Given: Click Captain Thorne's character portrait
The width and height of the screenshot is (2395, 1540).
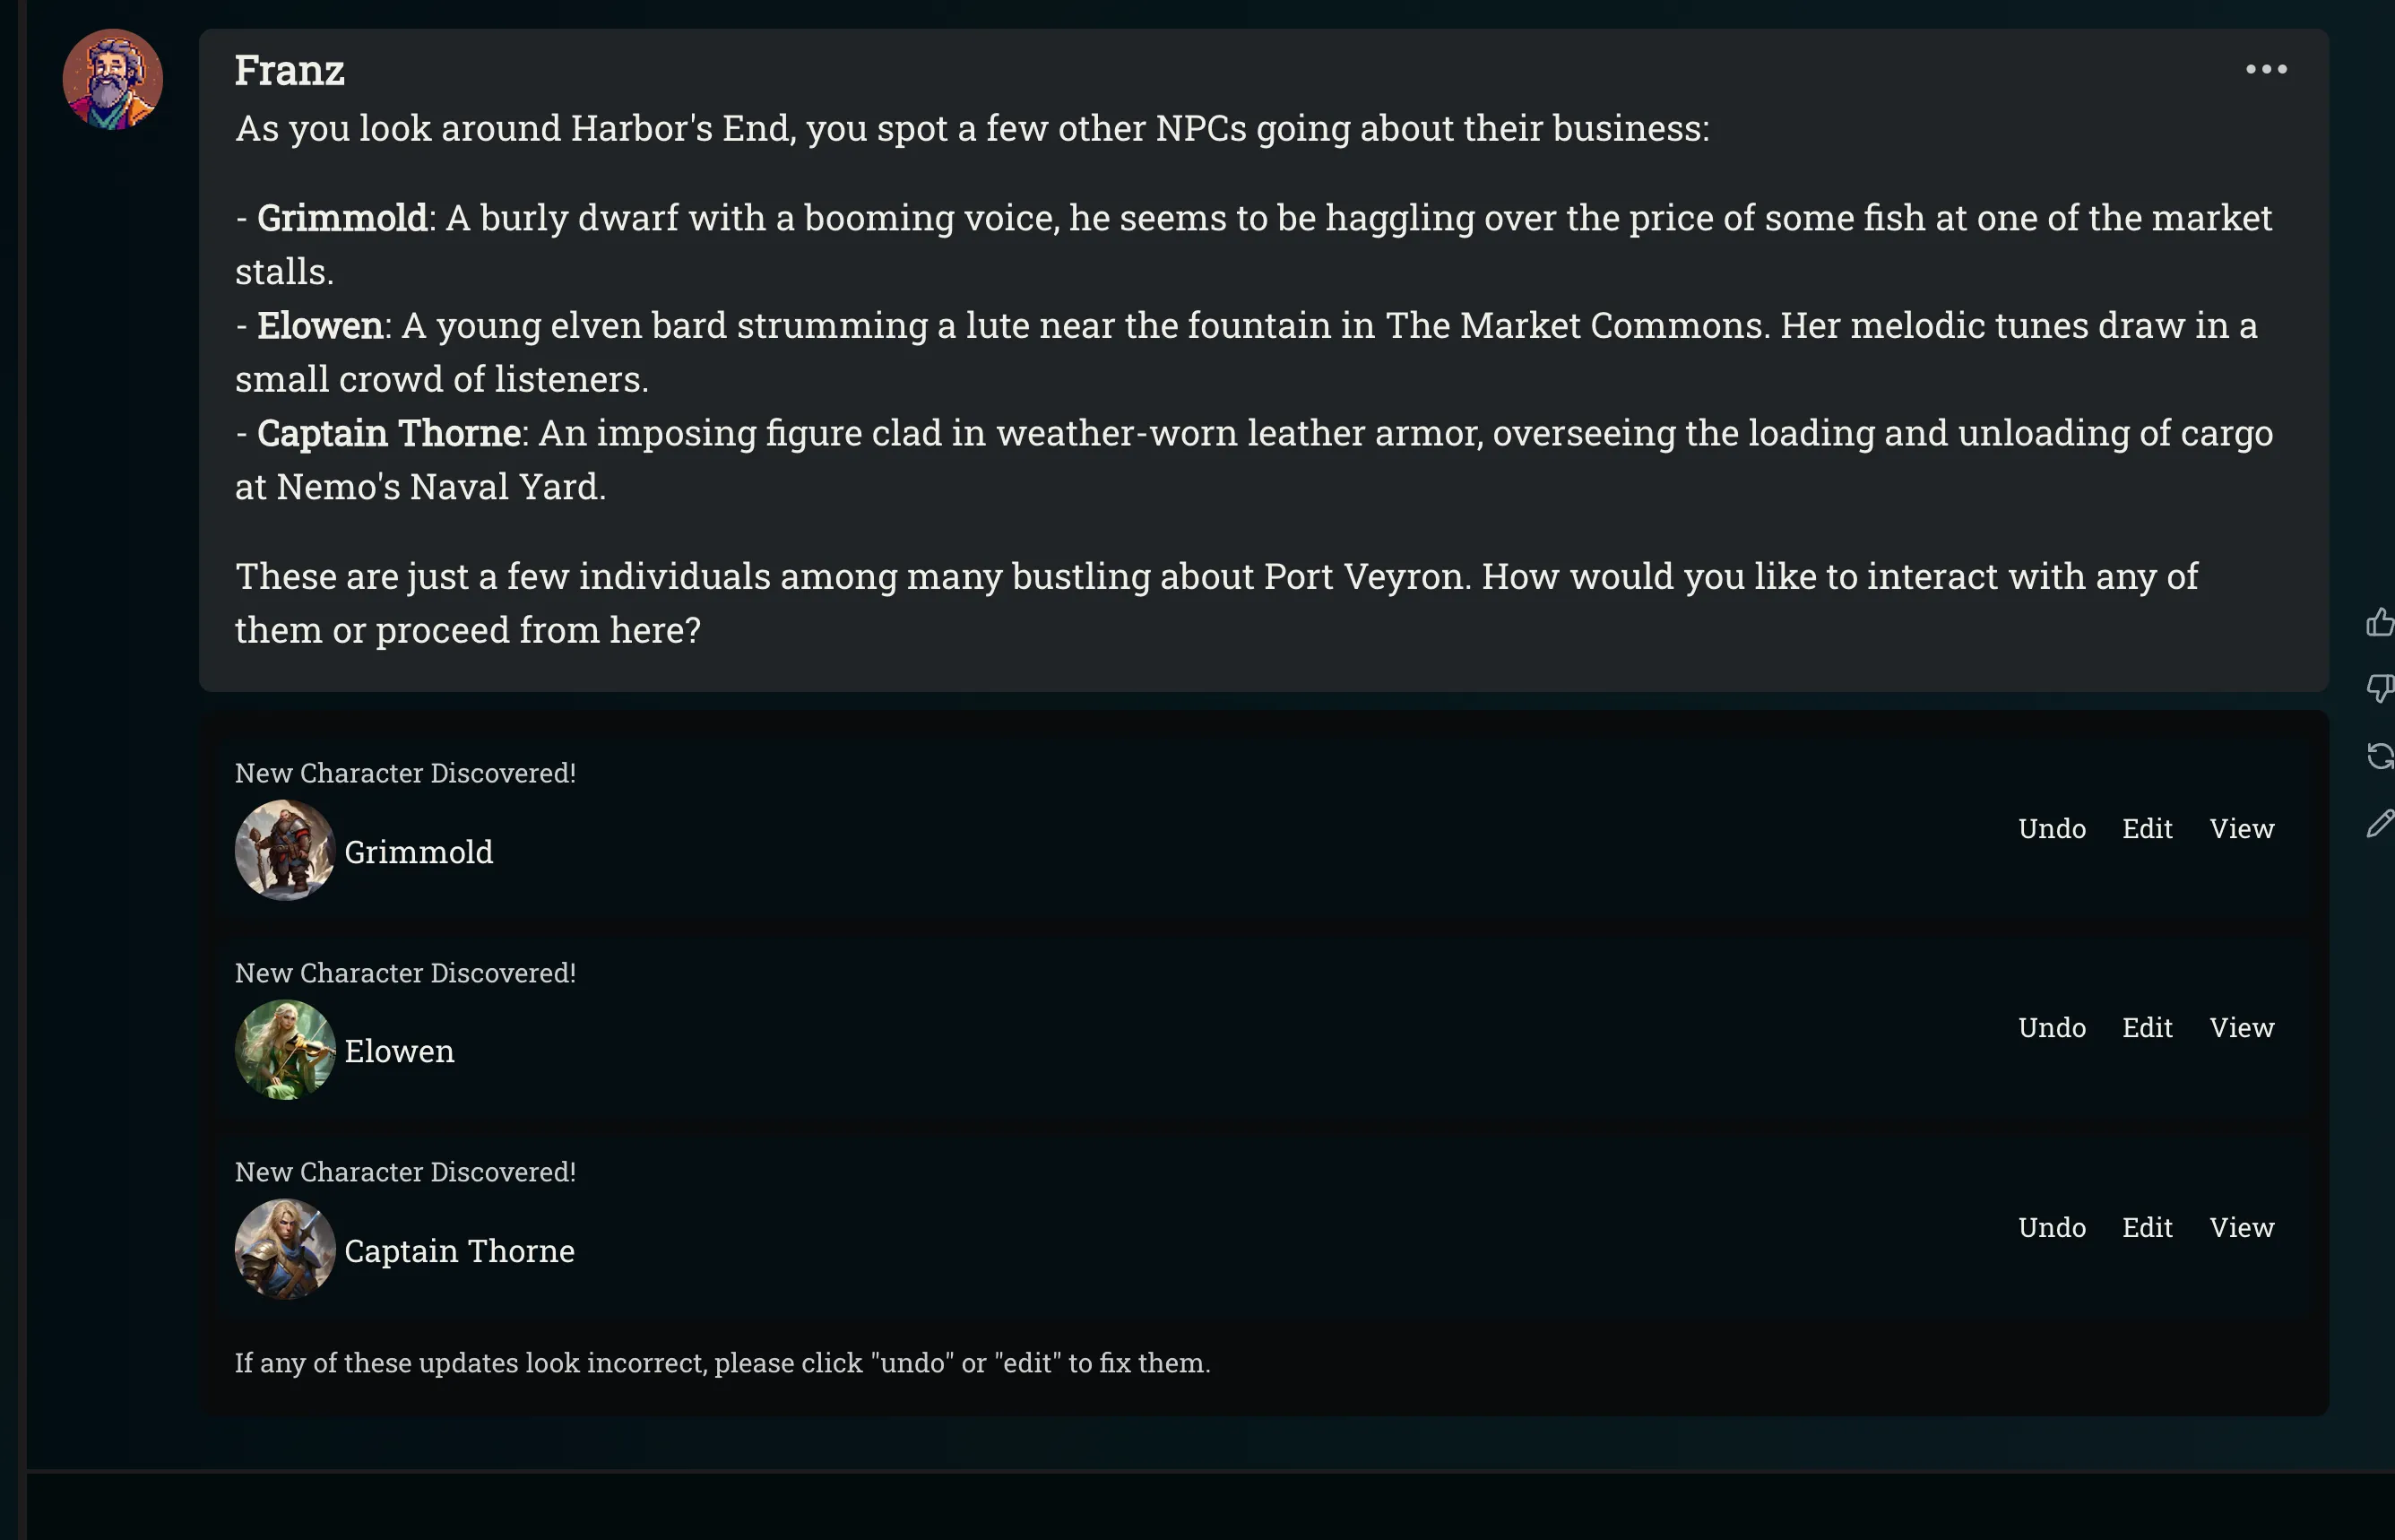Looking at the screenshot, I should [285, 1249].
